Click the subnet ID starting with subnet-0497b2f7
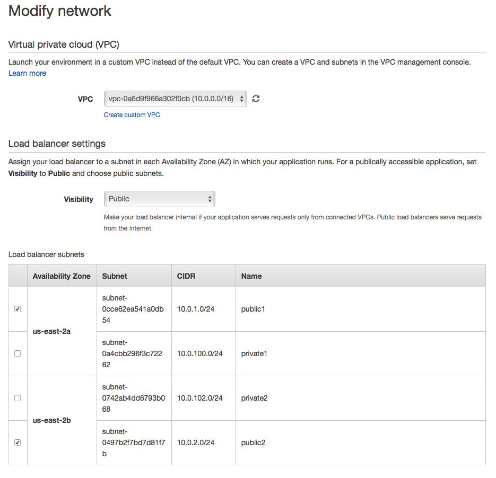Screen dimensions: 496x478 pyautogui.click(x=133, y=442)
